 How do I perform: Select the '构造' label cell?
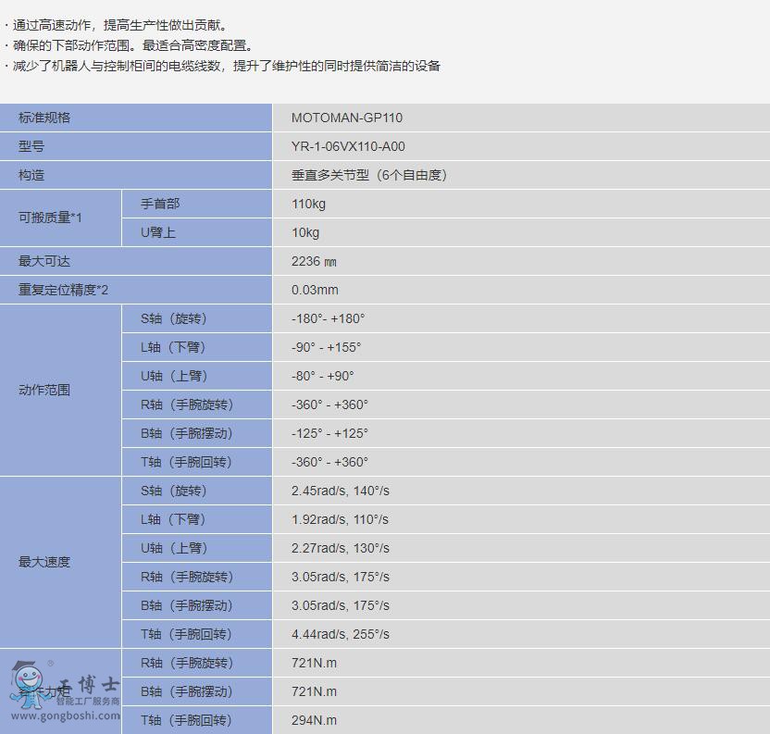tap(135, 175)
